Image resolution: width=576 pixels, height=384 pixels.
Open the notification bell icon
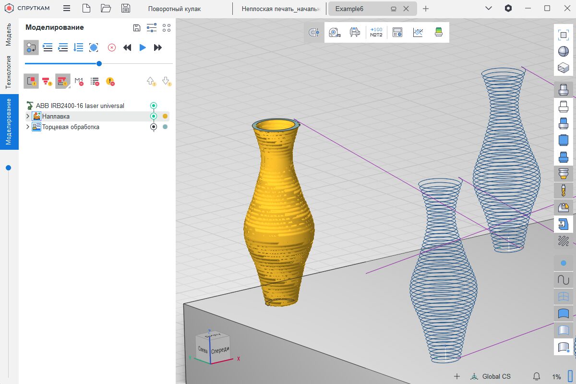537,376
